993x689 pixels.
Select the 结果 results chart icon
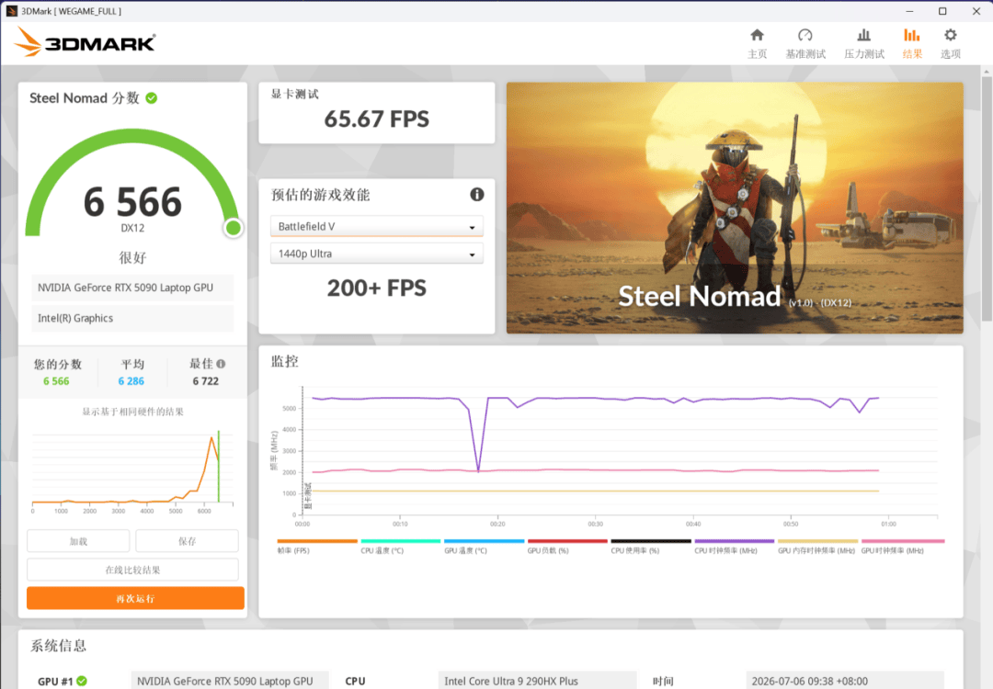[912, 36]
